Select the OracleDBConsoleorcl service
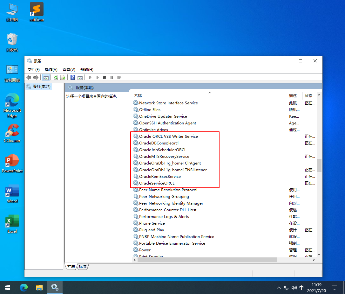Screen dimensions: 345x294 [159, 143]
